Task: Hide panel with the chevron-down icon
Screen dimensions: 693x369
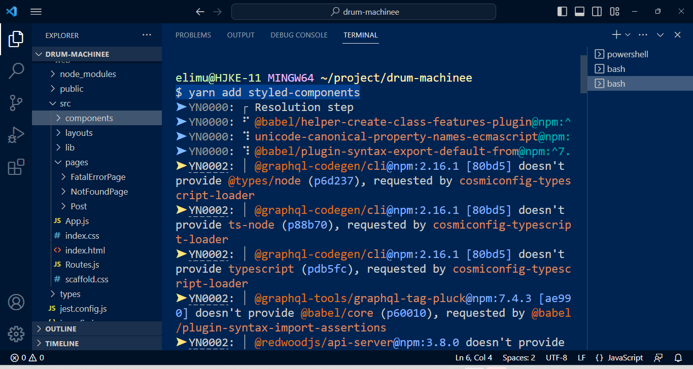Action: (661, 34)
